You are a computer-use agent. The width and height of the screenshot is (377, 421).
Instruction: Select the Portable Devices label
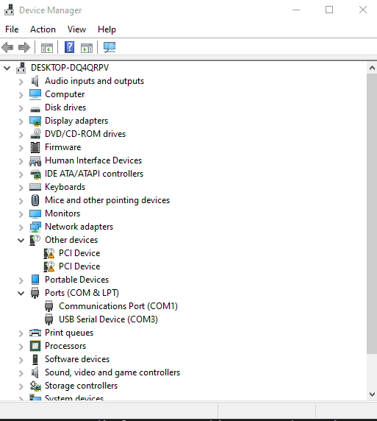(76, 280)
